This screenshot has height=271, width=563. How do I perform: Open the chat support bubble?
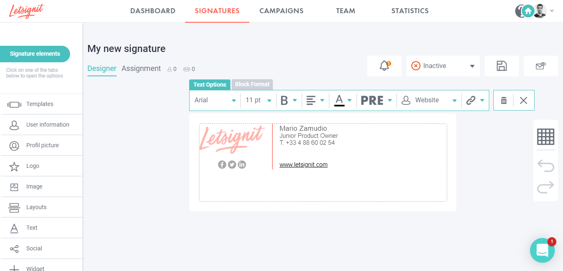542,250
